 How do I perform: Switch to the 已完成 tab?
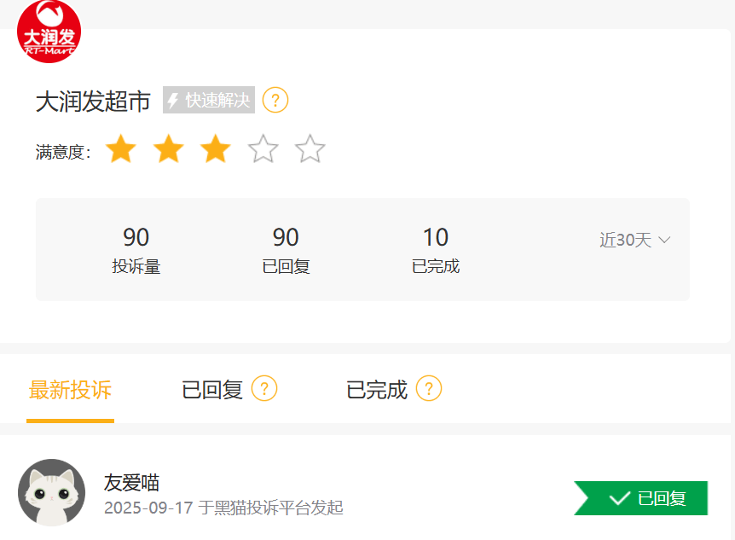(377, 390)
